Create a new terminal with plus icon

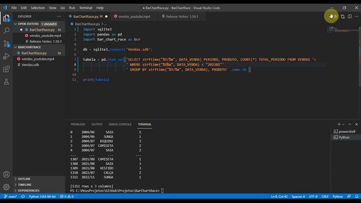(338, 124)
